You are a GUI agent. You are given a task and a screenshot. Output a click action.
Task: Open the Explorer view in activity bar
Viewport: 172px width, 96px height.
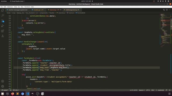click(x=3, y=10)
